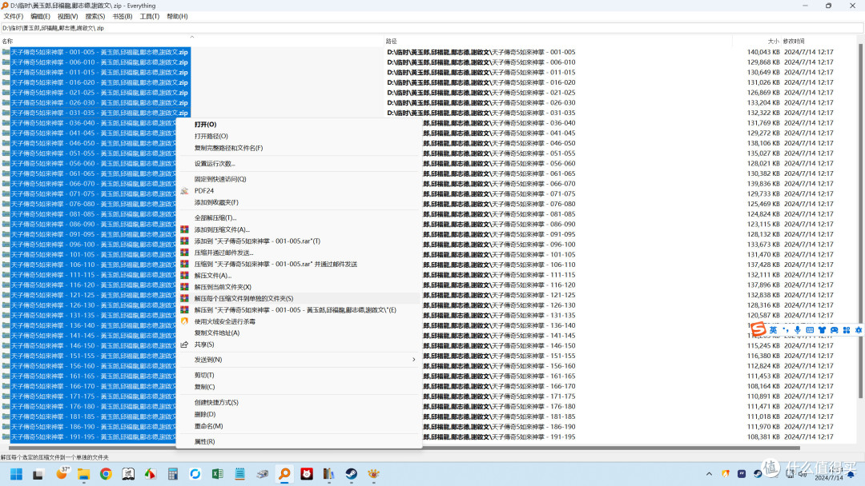Screen dimensions: 865x486
Task: Open the Sogou skin shirt icon
Action: [x=822, y=329]
